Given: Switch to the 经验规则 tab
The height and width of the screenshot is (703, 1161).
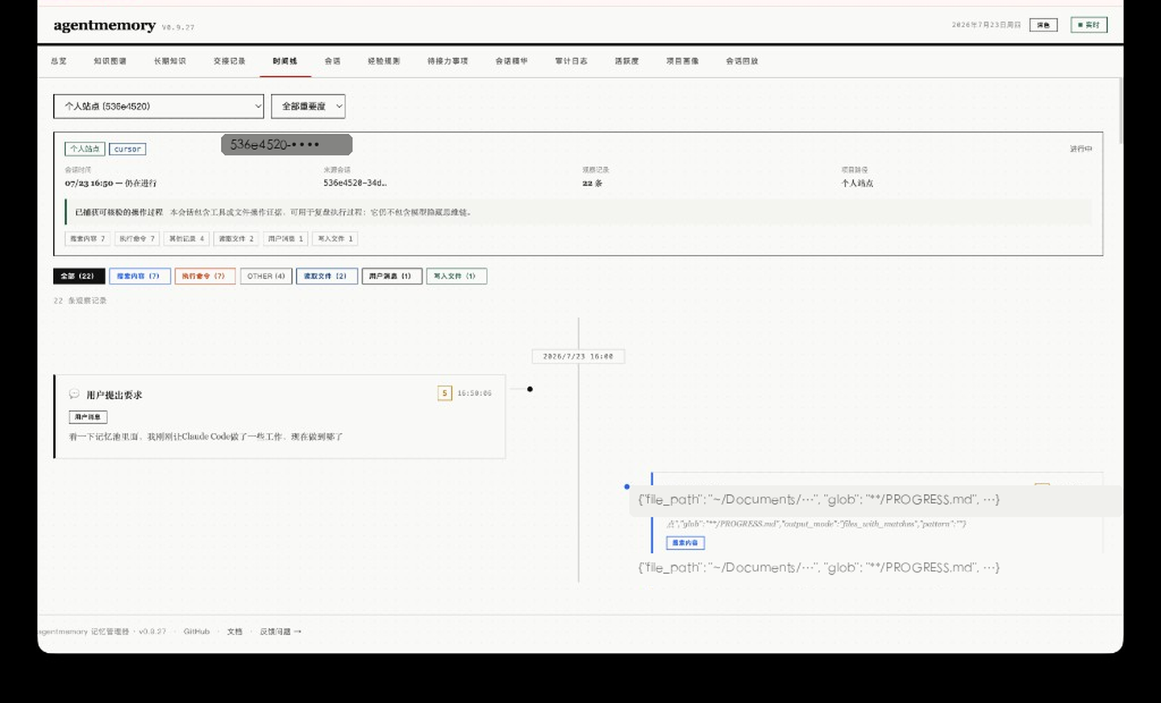Looking at the screenshot, I should coord(384,61).
